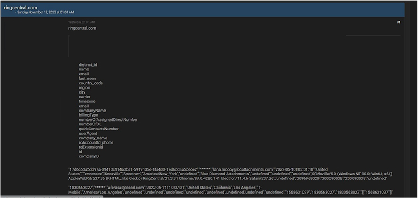The height and width of the screenshot is (198, 418).
Task: Click the country_code field name
Action: [91, 83]
